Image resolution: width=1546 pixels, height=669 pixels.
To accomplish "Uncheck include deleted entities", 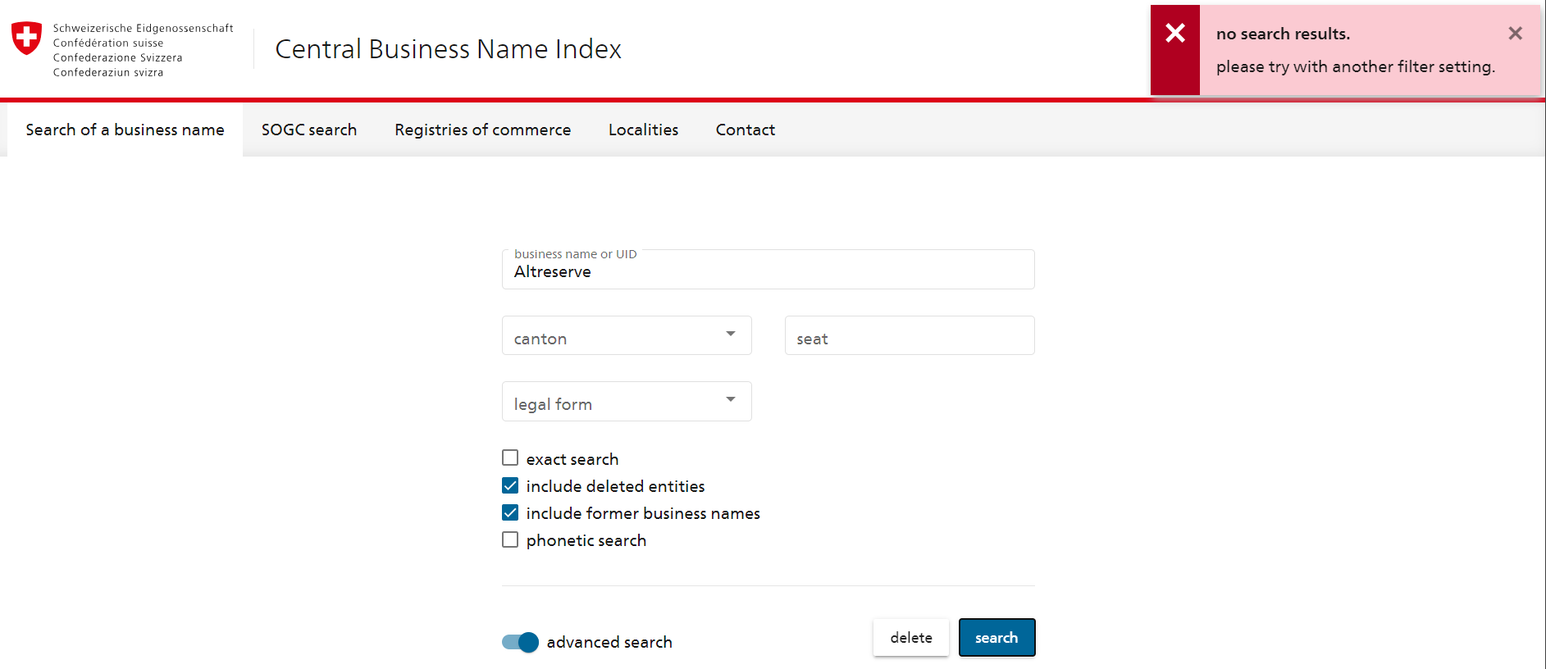I will 510,485.
